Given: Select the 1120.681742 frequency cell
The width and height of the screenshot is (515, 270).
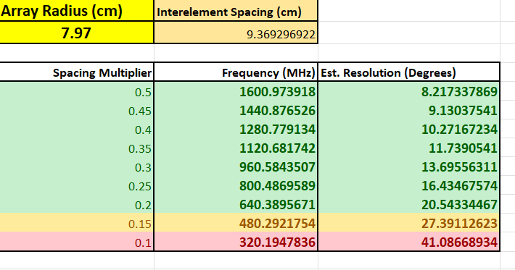Looking at the screenshot, I should point(236,148).
